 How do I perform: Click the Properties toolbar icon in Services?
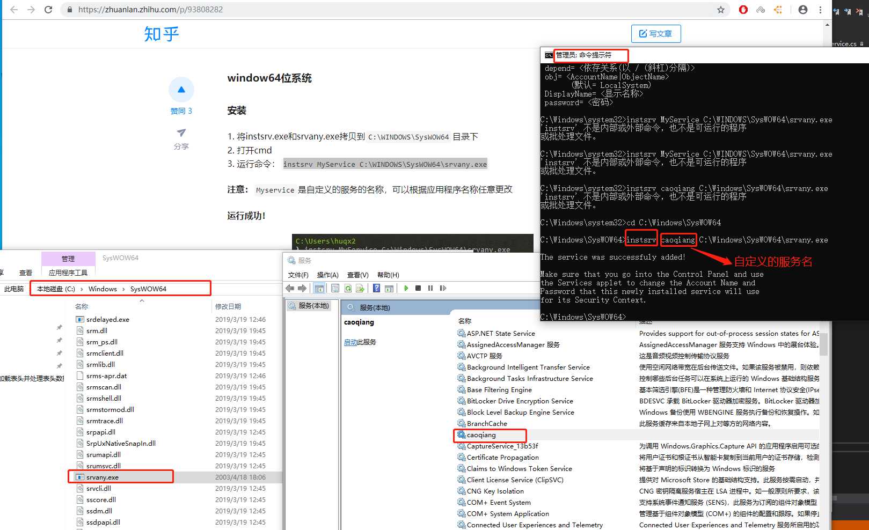tap(335, 288)
